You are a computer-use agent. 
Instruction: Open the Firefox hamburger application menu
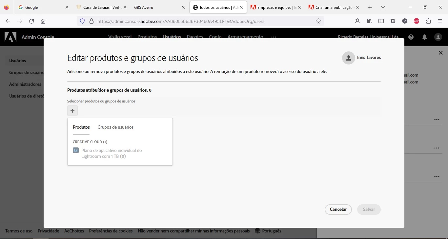click(x=440, y=21)
